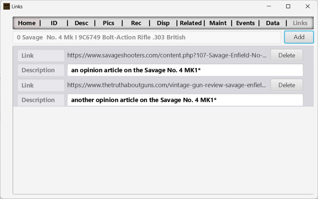
Task: Open the Pics tab
Action: pos(108,23)
